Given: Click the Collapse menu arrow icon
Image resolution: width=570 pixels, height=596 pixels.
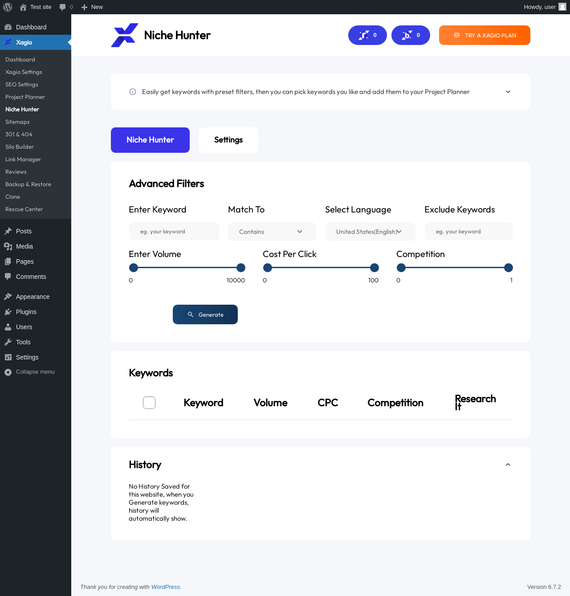Looking at the screenshot, I should point(8,372).
